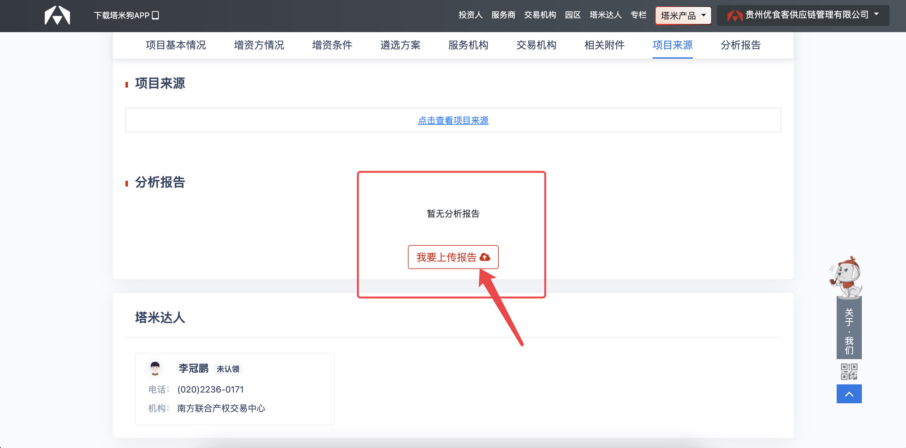Image resolution: width=906 pixels, height=448 pixels.
Task: Click the blue back-to-top arrow button
Action: (849, 393)
